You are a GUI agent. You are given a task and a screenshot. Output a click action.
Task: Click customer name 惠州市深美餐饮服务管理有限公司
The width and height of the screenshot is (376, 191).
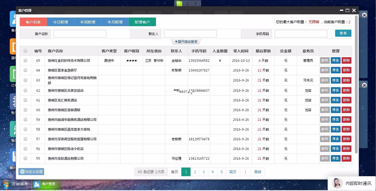[x=72, y=139]
